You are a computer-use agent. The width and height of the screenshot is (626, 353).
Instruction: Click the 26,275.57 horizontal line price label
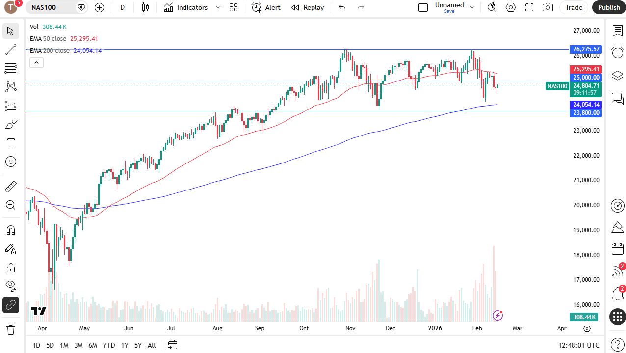tap(586, 49)
